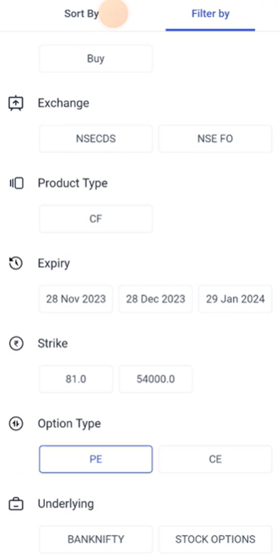Pick the 28 Dec 2023 expiry
The width and height of the screenshot is (280, 560).
point(155,299)
